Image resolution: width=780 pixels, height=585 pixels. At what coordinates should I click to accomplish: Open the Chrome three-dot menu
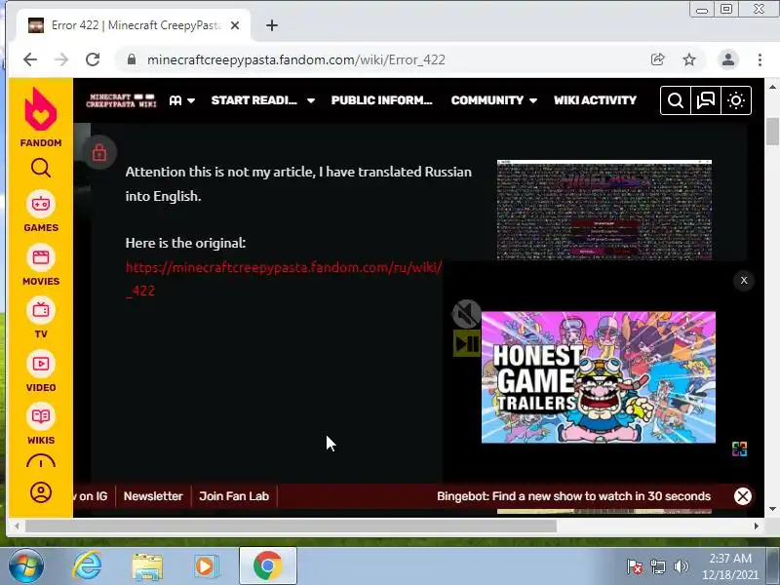760,59
